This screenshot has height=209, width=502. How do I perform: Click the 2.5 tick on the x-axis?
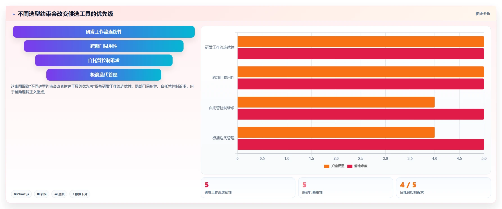(361, 158)
